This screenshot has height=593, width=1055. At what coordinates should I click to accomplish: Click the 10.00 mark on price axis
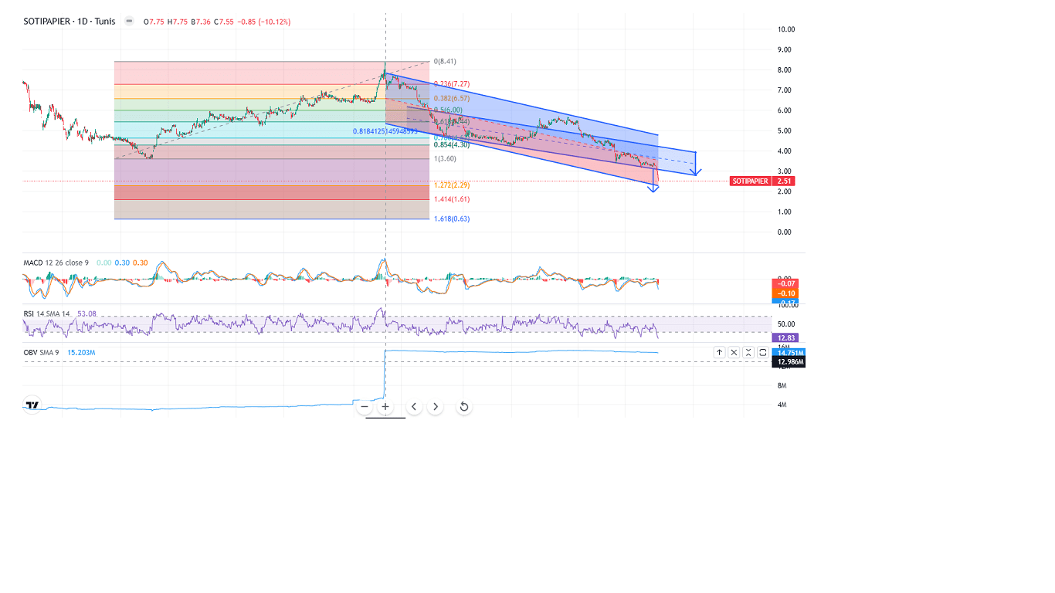click(786, 29)
